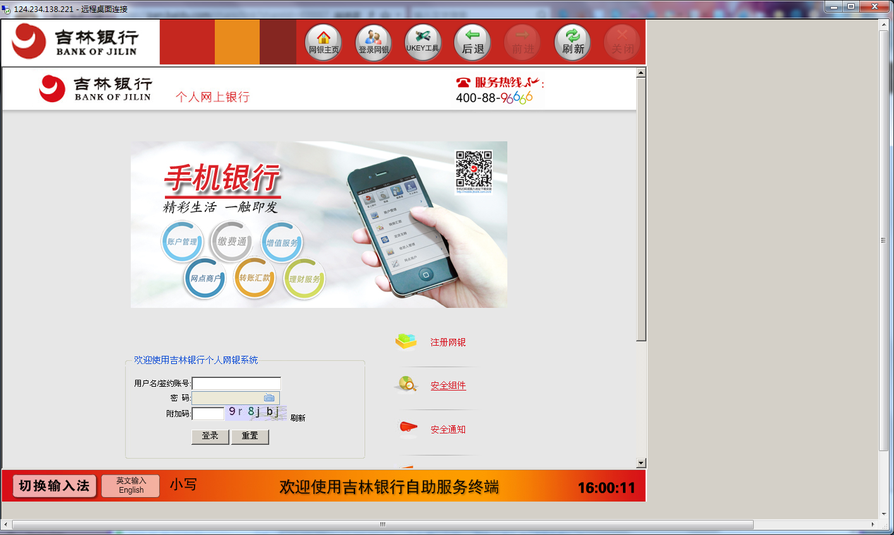Image resolution: width=894 pixels, height=535 pixels.
Task: Focus the 附加码 captcha input field
Action: point(208,413)
